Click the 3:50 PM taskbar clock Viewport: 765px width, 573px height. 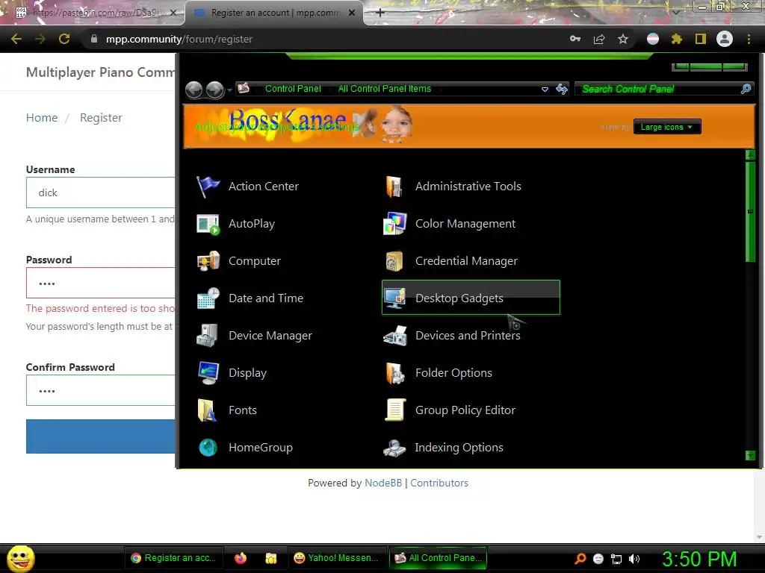[x=699, y=559]
